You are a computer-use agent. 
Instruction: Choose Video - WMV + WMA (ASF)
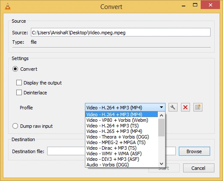pyautogui.click(x=121, y=154)
